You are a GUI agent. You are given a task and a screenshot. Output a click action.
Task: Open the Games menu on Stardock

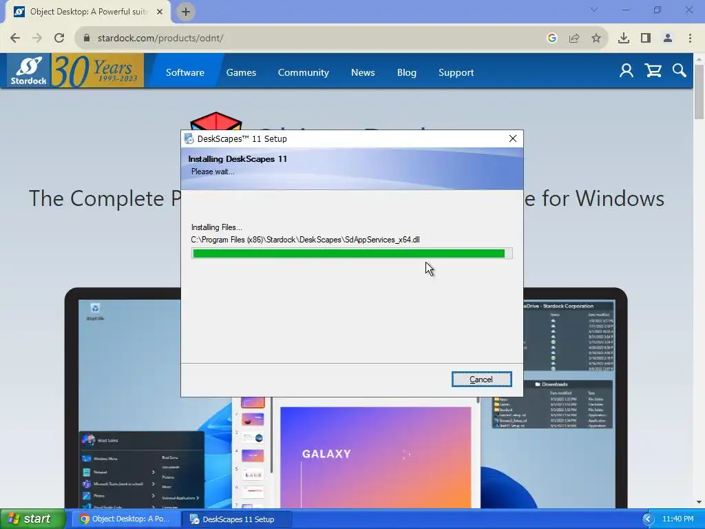click(241, 72)
